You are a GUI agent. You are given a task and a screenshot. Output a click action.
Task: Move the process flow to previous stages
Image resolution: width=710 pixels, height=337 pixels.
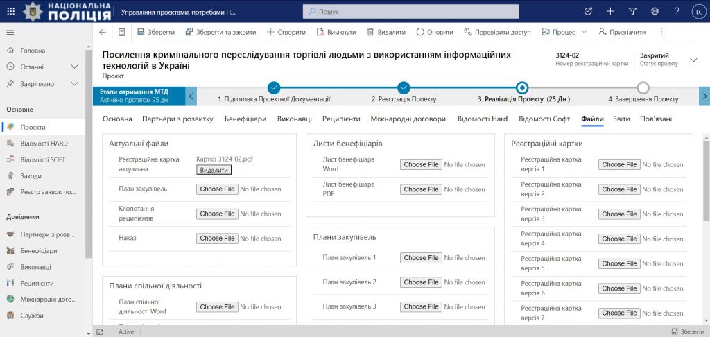coord(191,96)
